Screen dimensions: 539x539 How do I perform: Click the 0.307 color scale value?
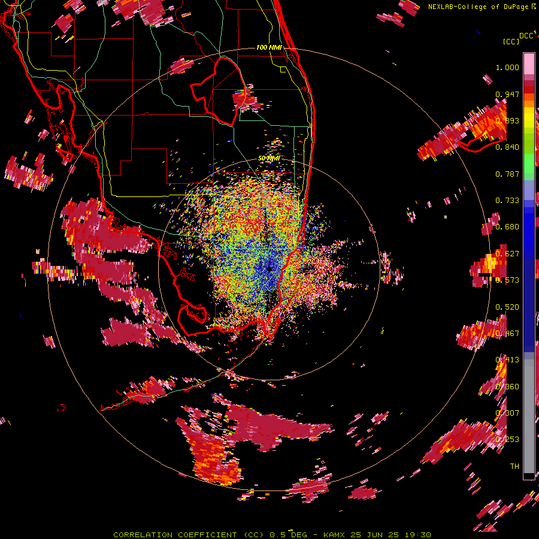[x=507, y=413]
